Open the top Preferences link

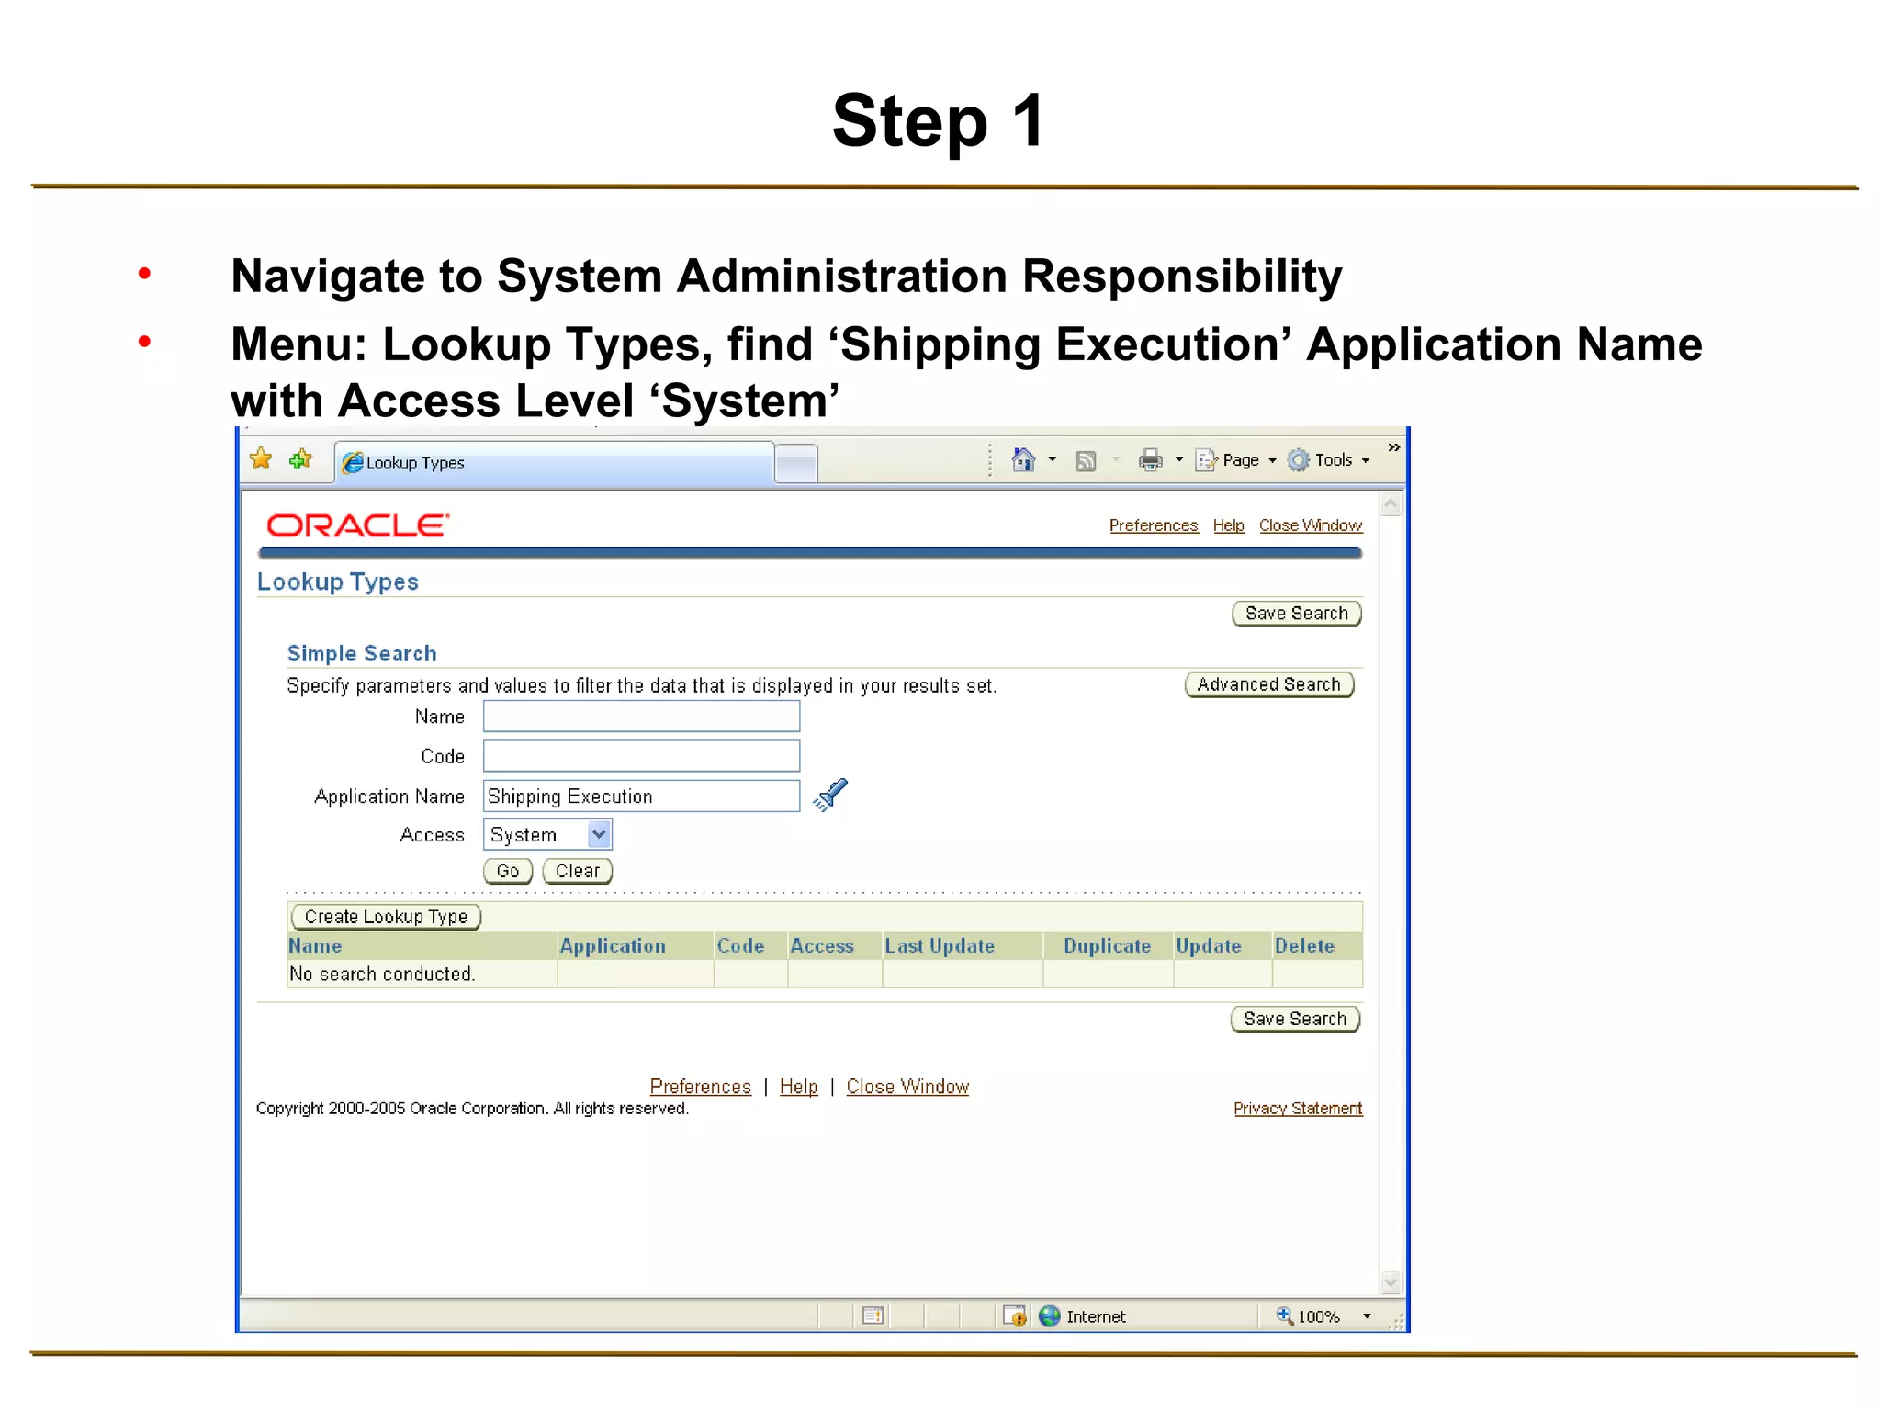[1154, 525]
